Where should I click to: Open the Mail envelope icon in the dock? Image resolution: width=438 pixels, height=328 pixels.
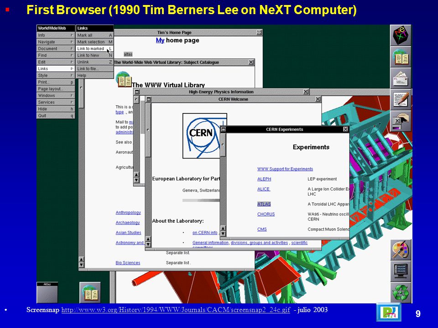coord(401,79)
